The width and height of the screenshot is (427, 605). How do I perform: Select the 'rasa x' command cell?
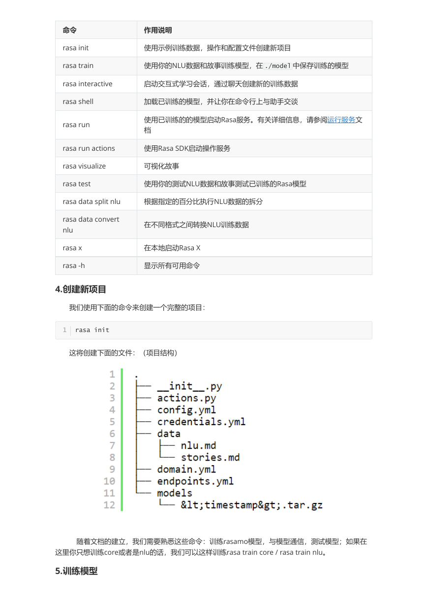[x=96, y=248]
